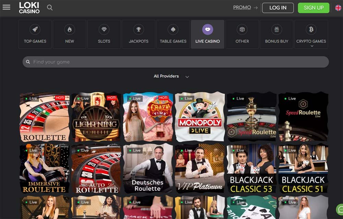Viewport: 343px width, 219px height.
Task: Click Live badge on Deutsches Roulette
Action: [x=134, y=150]
